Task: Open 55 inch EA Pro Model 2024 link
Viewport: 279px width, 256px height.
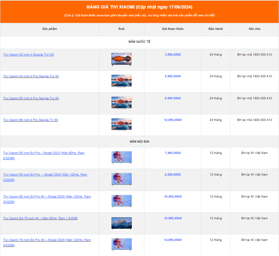Action: click(x=45, y=177)
